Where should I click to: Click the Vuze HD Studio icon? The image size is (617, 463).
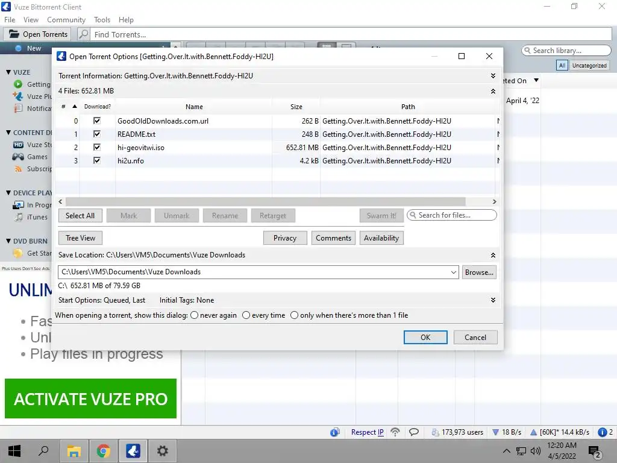[x=18, y=145]
